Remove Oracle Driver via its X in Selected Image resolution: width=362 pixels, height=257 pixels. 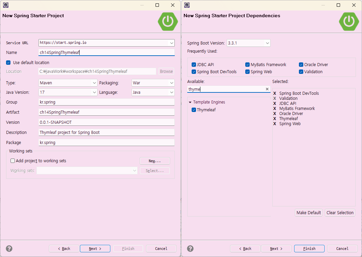pyautogui.click(x=275, y=114)
